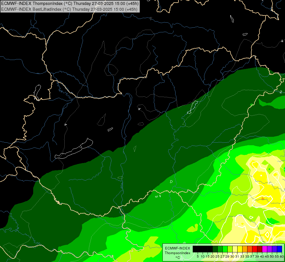Viewport: 285px width, 262px height.
Task: Pick the medium green 25–27 legend swatch
Action: pyautogui.click(x=220, y=249)
